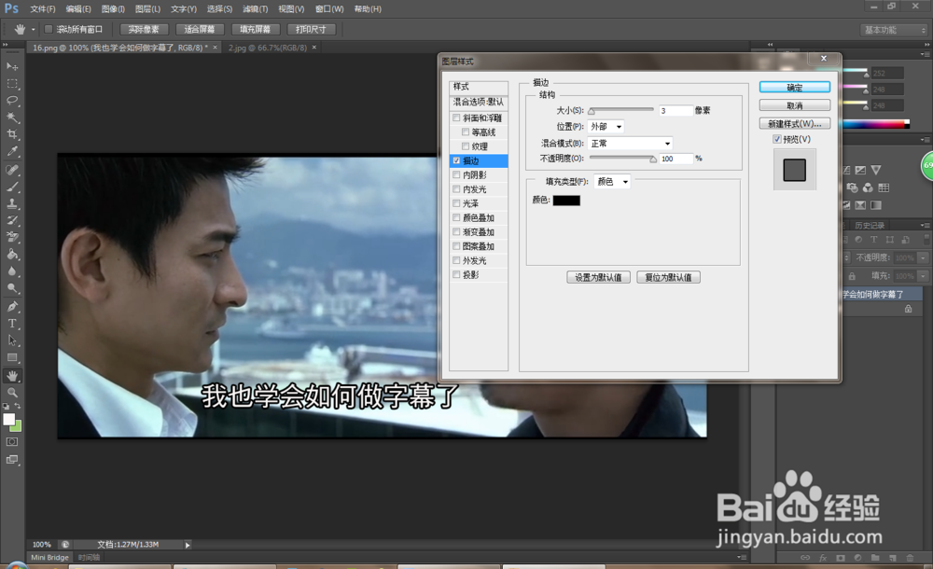Open layer 不透明度 dropdown arrow
Image resolution: width=933 pixels, height=569 pixels.
pyautogui.click(x=923, y=257)
